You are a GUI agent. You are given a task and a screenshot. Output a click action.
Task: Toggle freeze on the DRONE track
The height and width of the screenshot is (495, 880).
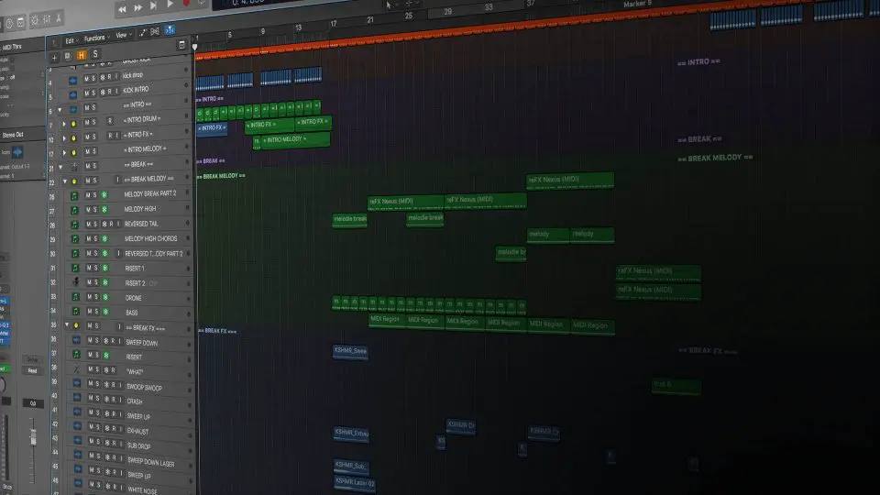[104, 297]
